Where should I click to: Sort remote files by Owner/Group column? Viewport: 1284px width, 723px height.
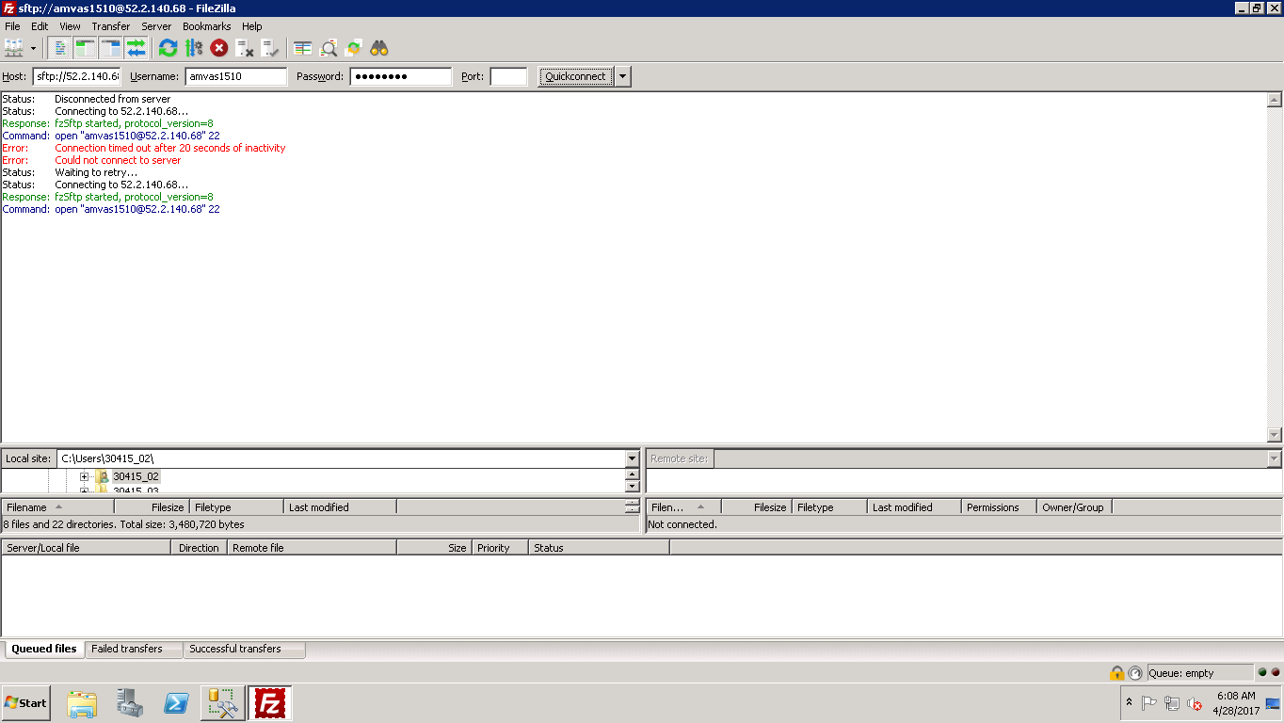point(1074,506)
